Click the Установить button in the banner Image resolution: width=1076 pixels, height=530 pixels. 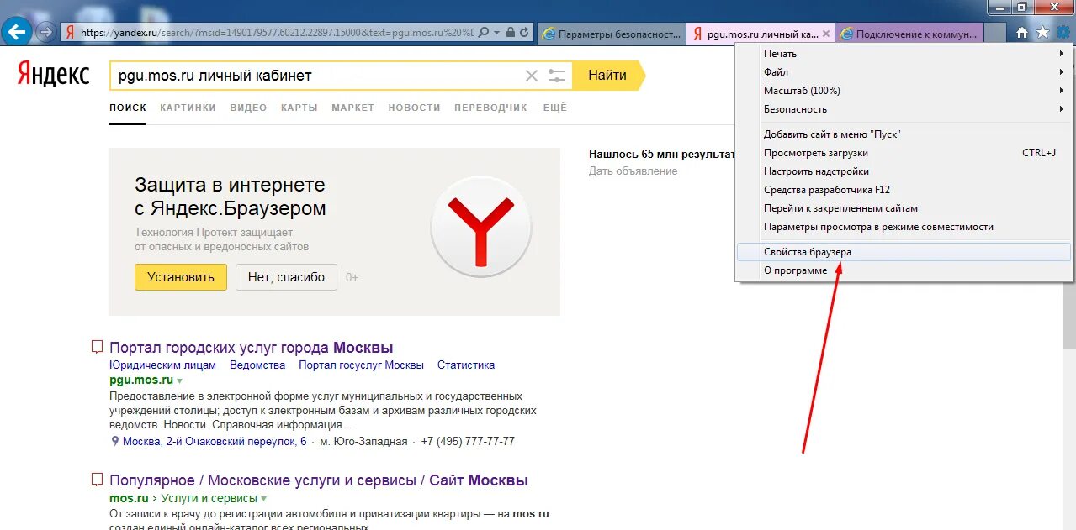coord(181,277)
